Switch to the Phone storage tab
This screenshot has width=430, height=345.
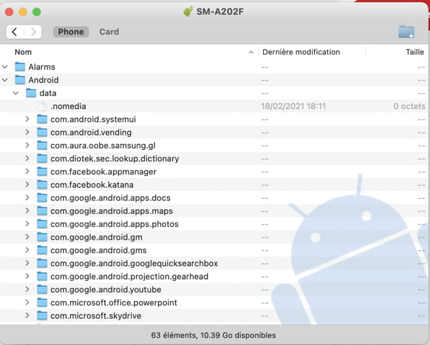click(71, 32)
